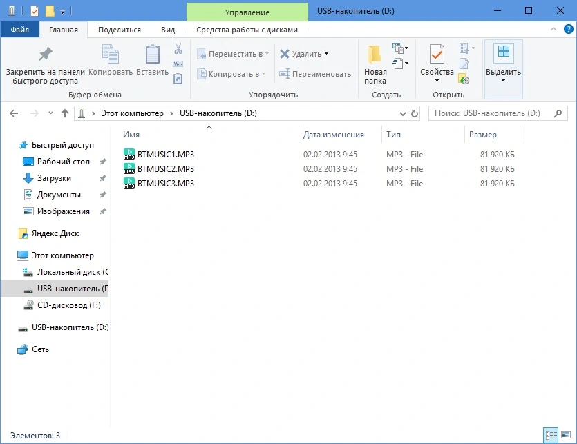
Task: Click the Refresh icon beside address bar
Action: (415, 113)
